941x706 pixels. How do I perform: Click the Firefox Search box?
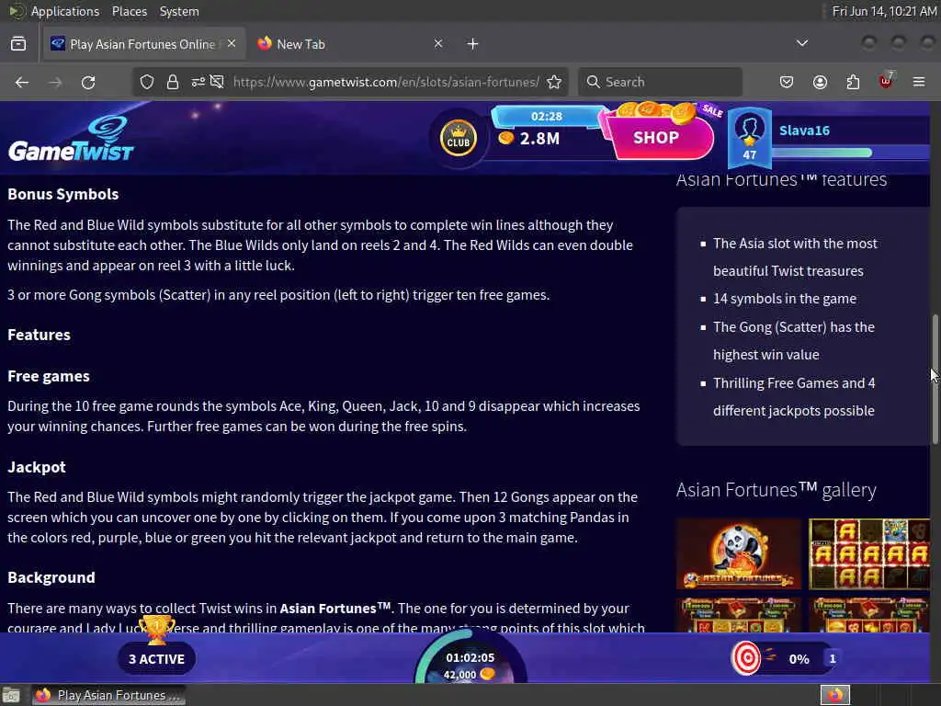660,82
